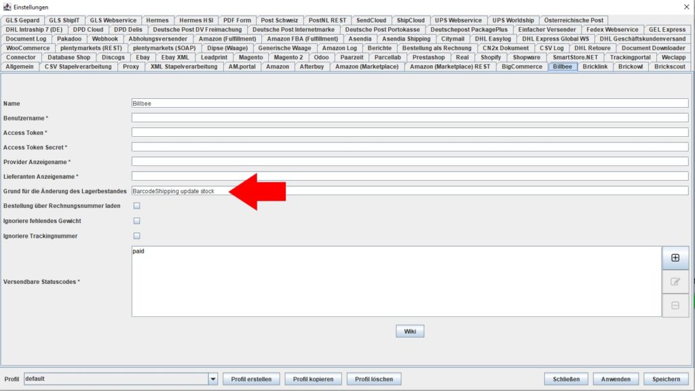
Task: Switch to Document Downloader tab
Action: pyautogui.click(x=654, y=48)
